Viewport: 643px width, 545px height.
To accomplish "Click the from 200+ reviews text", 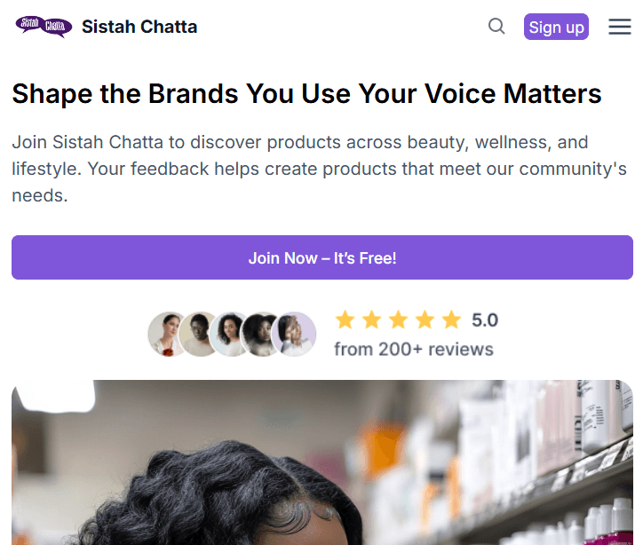I will tap(414, 350).
